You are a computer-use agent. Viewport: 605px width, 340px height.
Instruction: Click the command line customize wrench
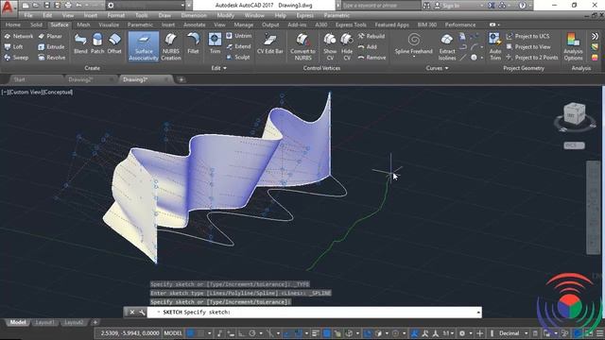pyautogui.click(x=142, y=313)
